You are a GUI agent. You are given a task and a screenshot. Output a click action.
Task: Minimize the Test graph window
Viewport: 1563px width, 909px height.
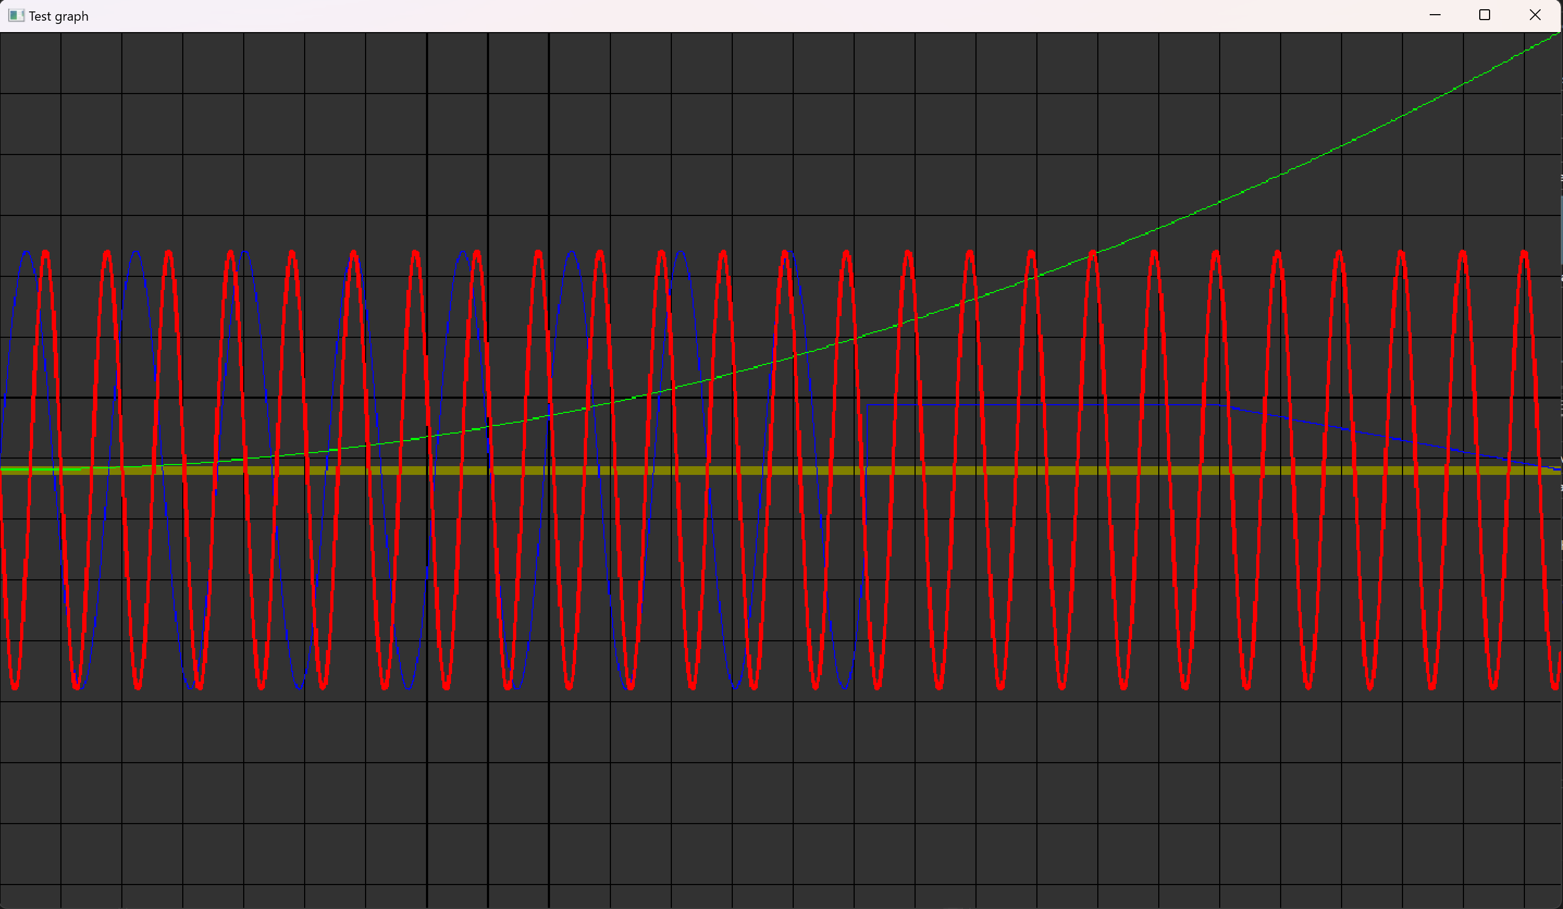pos(1435,15)
